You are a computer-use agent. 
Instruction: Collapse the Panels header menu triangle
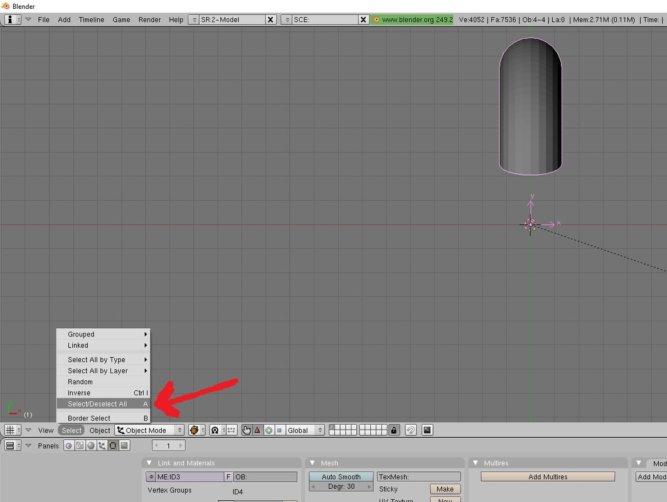[x=28, y=446]
